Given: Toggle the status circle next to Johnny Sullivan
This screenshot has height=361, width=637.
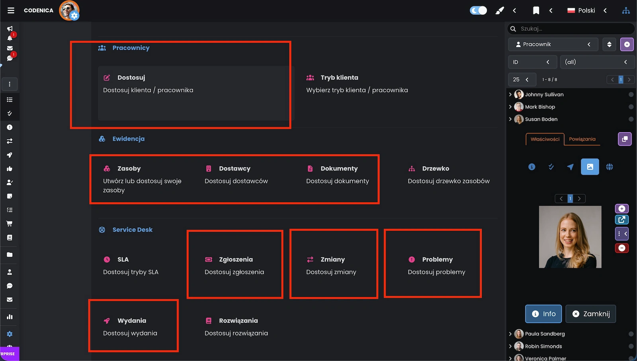Looking at the screenshot, I should (631, 94).
